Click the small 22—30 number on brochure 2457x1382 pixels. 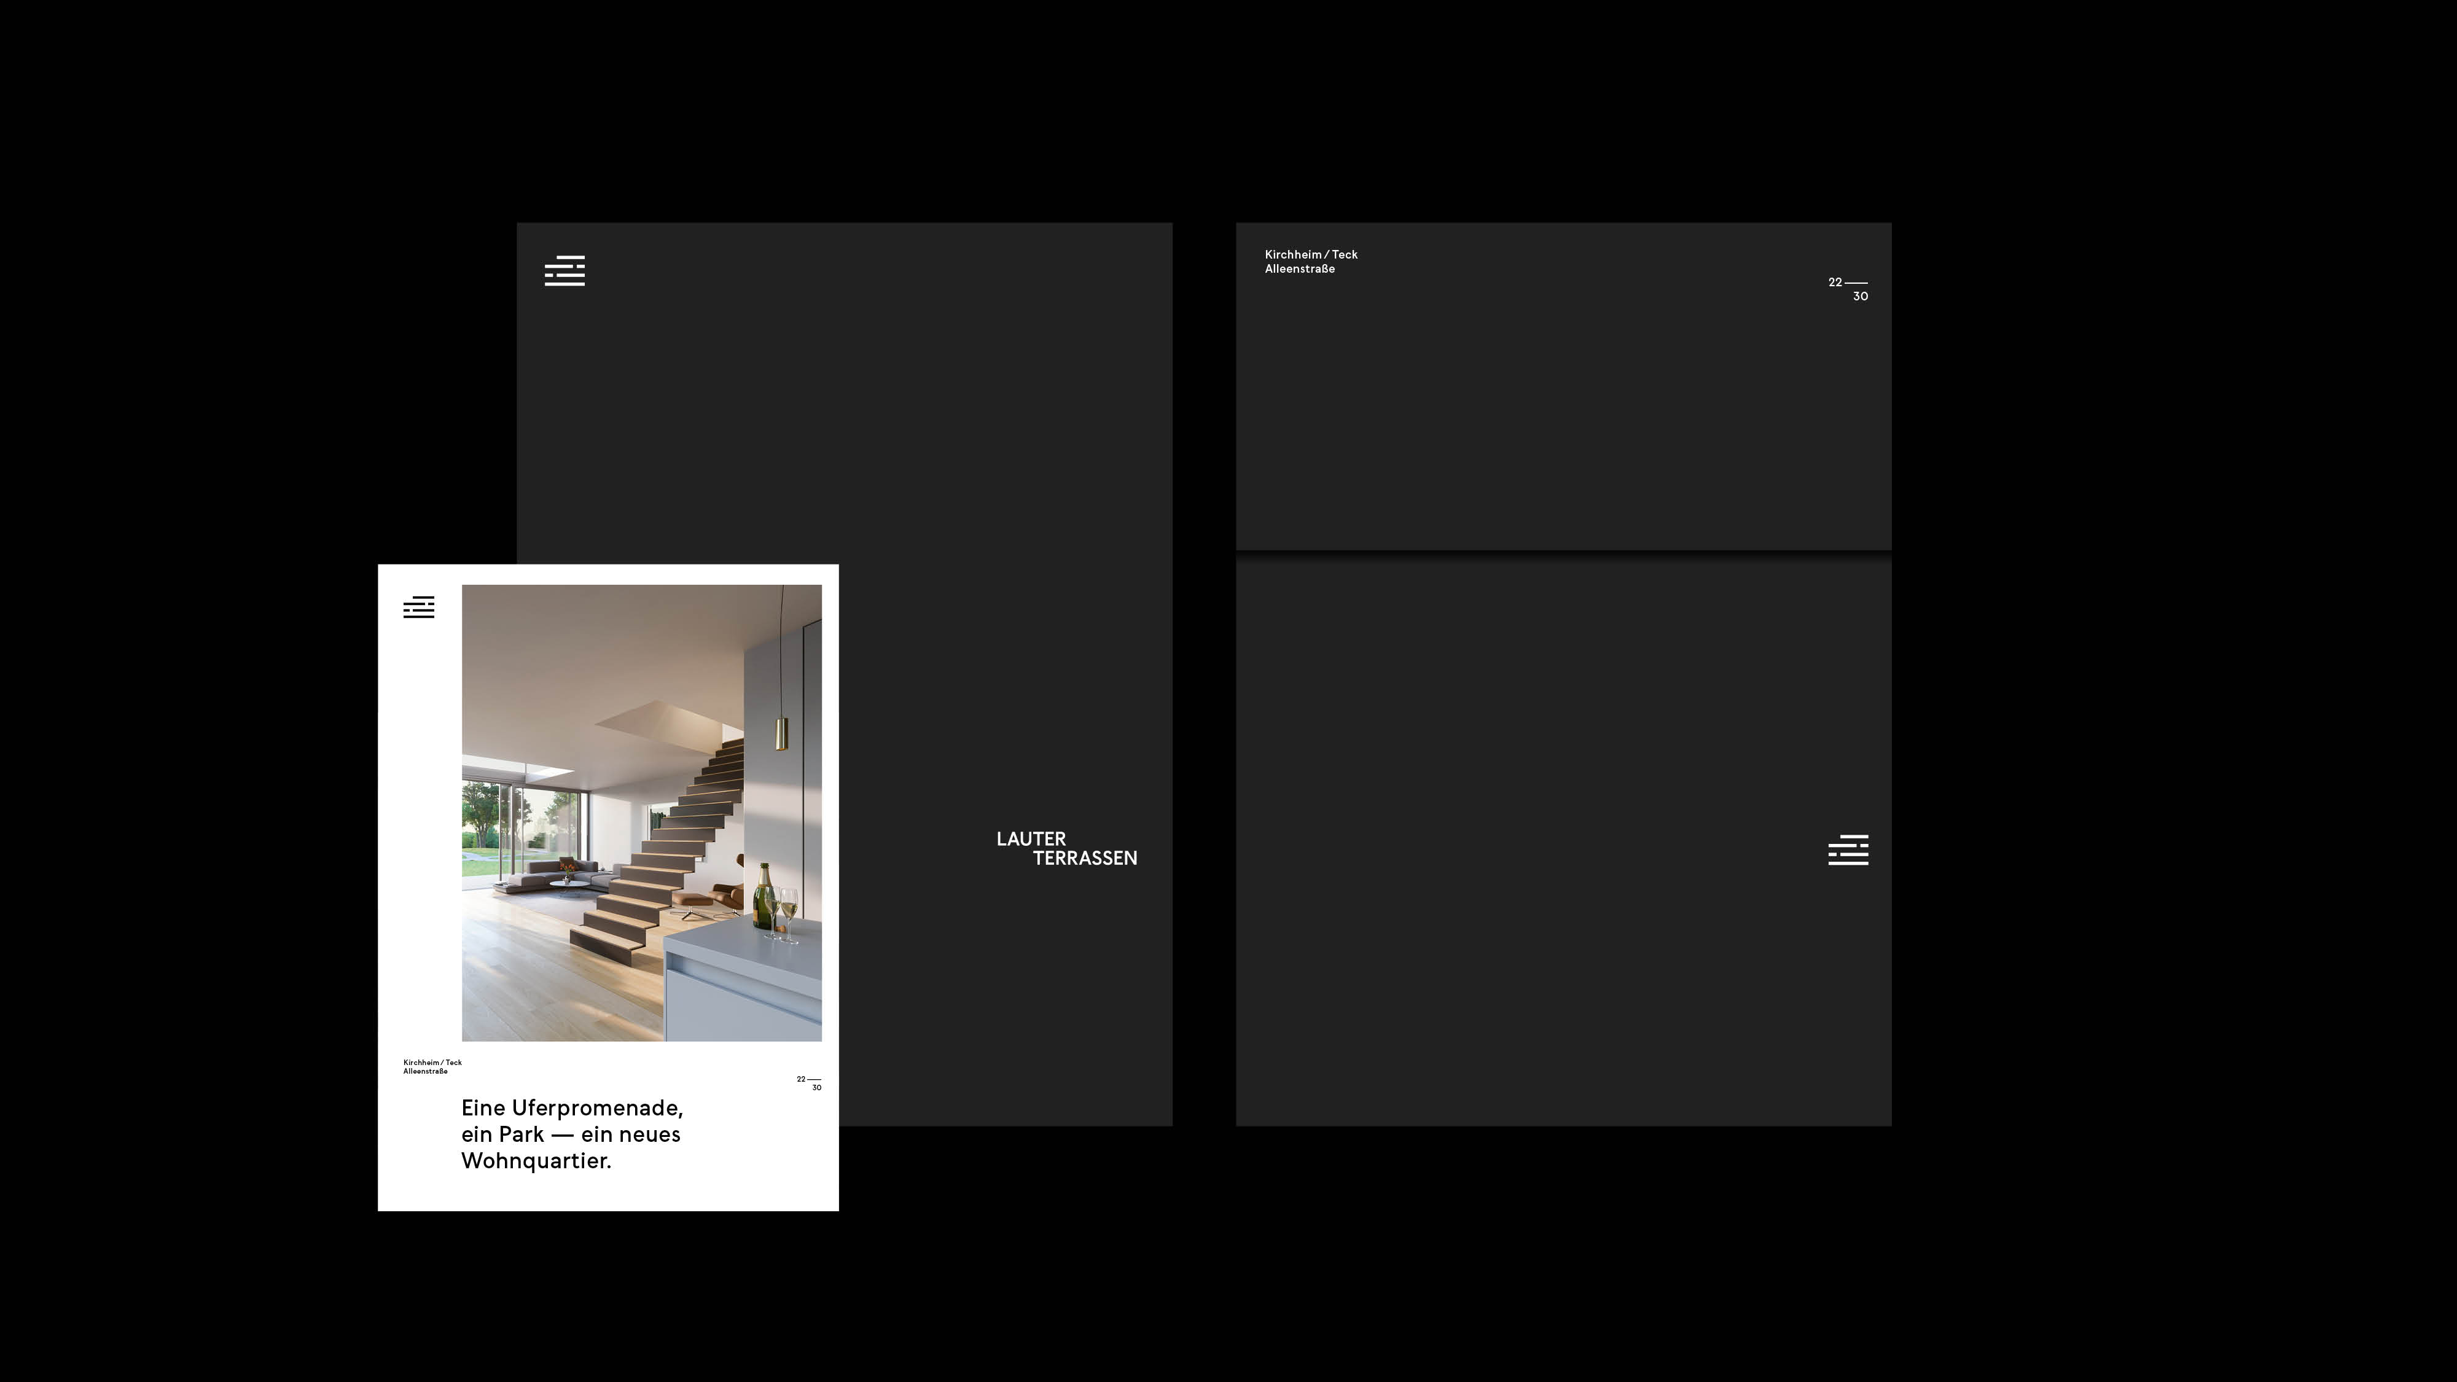(809, 1082)
